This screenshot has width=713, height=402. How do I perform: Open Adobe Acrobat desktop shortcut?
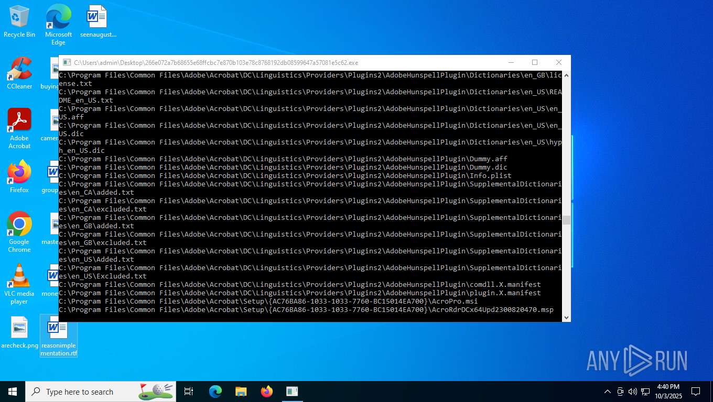pyautogui.click(x=19, y=129)
